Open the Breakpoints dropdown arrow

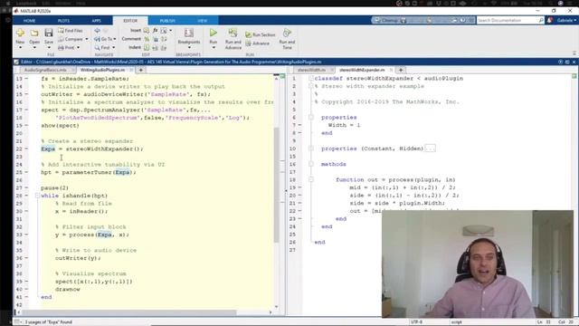click(189, 48)
